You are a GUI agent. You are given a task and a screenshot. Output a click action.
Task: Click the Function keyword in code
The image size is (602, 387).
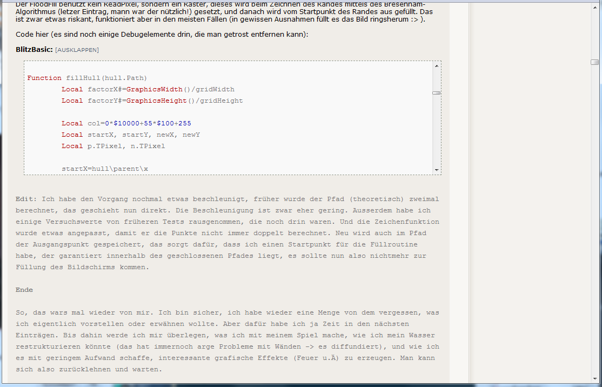coord(44,78)
